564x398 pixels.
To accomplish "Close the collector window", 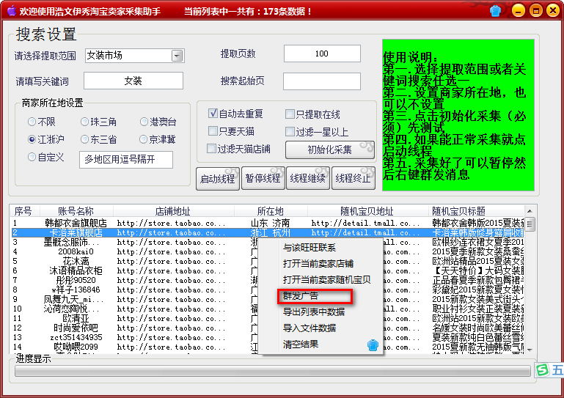I will (553, 10).
